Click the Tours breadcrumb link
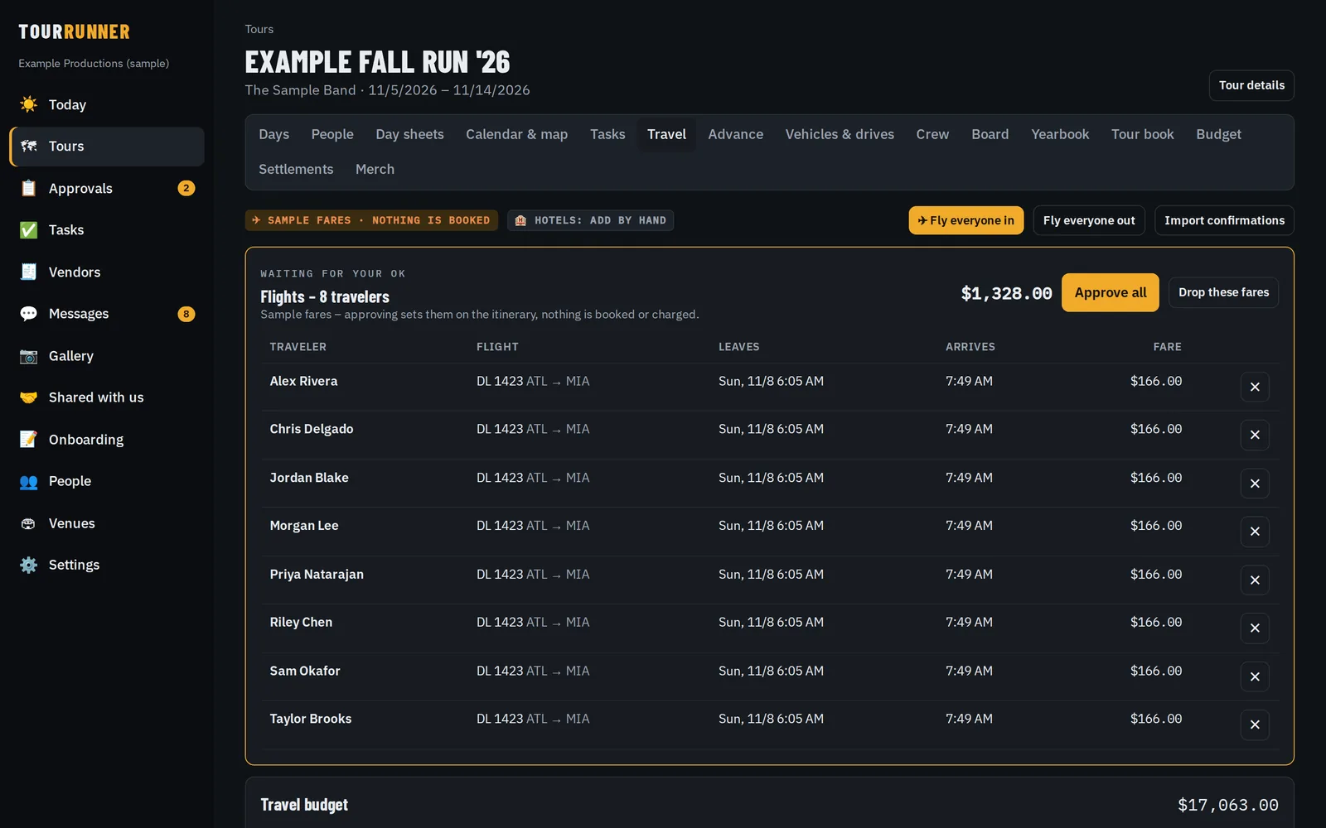 click(x=259, y=29)
